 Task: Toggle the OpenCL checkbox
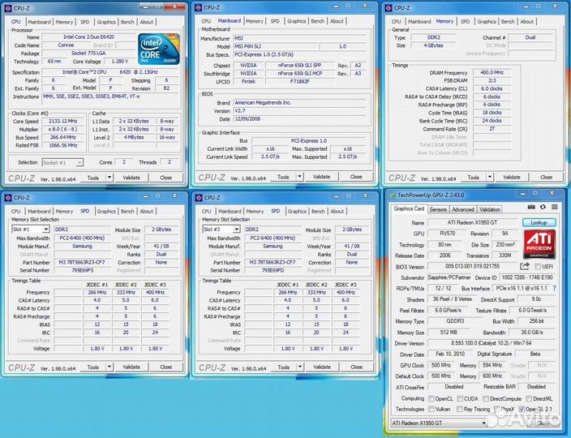431,399
